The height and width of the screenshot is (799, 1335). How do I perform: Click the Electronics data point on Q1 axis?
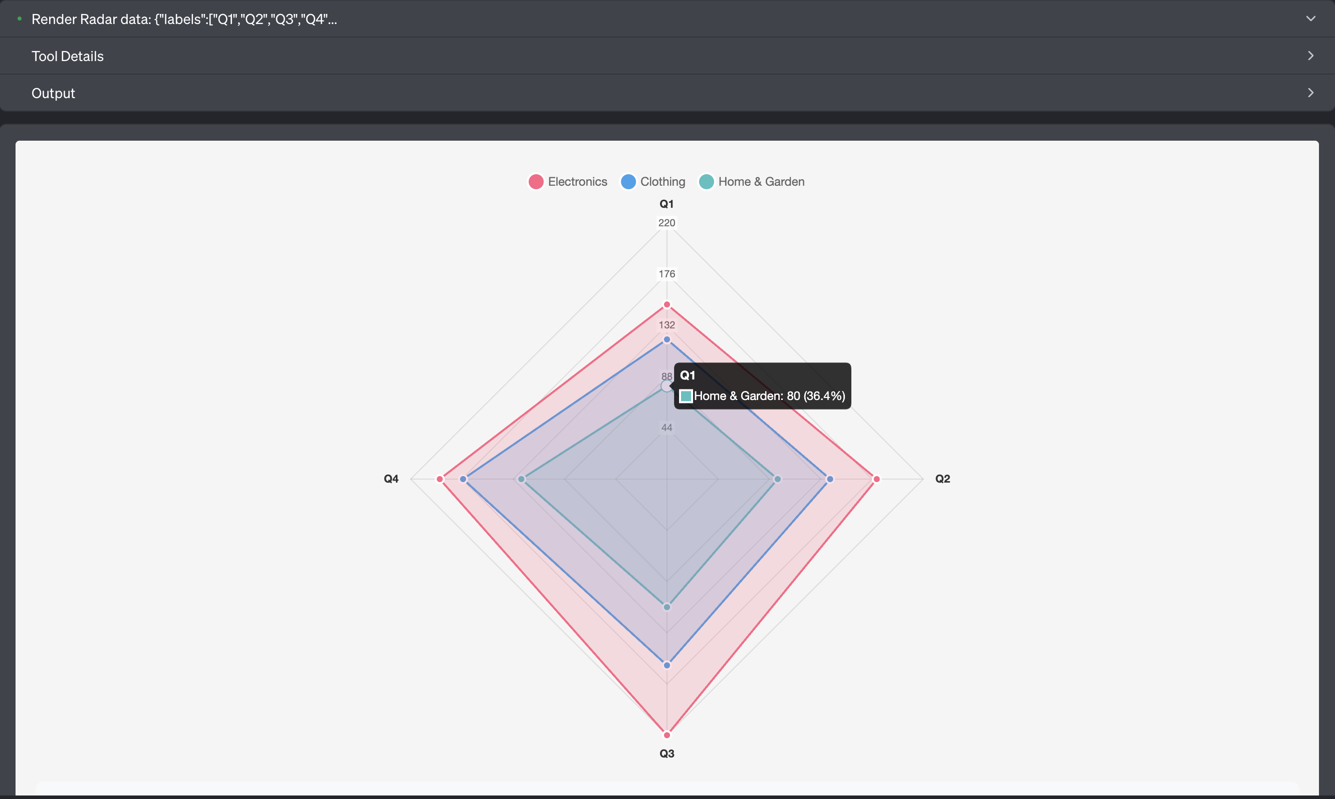[x=666, y=305]
